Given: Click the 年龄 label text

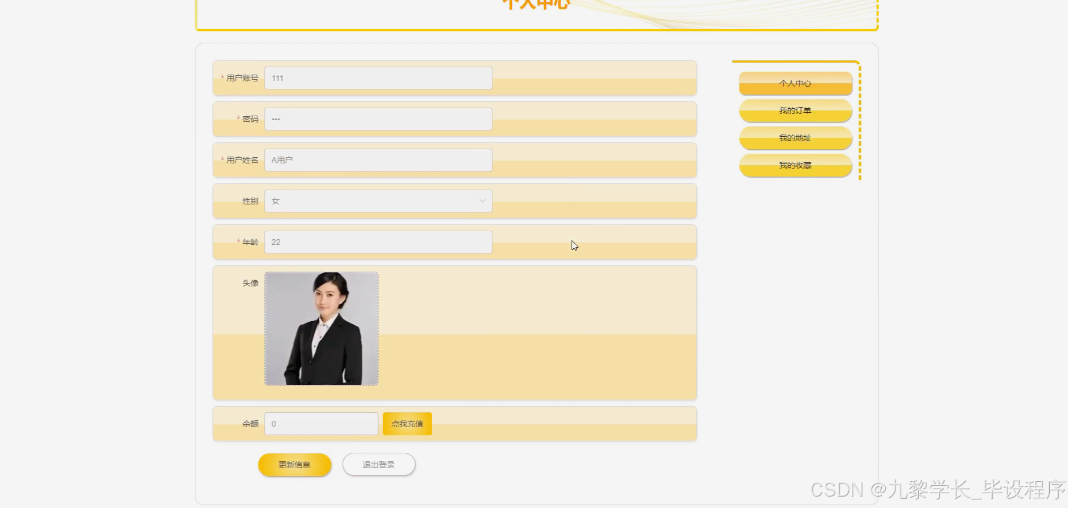Looking at the screenshot, I should (250, 242).
